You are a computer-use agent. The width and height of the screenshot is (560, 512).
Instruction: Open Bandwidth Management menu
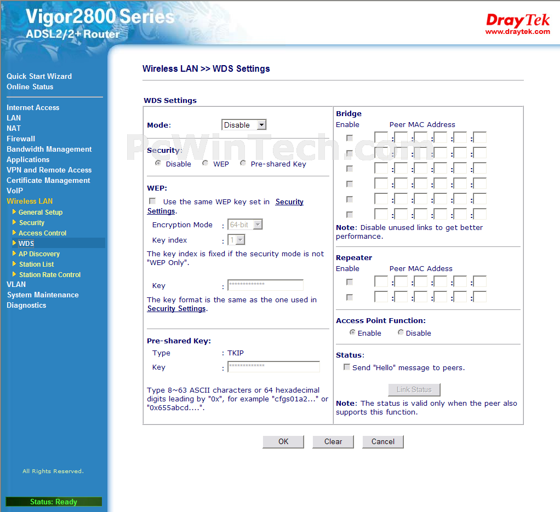click(49, 149)
